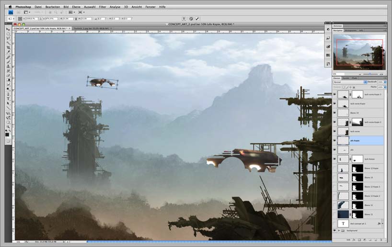Hide the background layer group
This screenshot has width=392, height=247.
click(x=334, y=231)
